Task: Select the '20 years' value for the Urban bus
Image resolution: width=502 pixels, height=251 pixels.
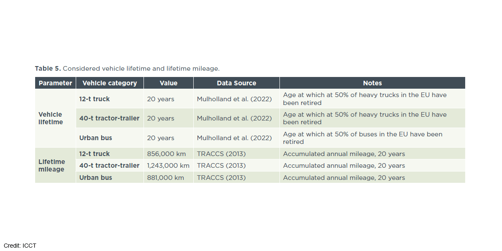Action: point(161,138)
